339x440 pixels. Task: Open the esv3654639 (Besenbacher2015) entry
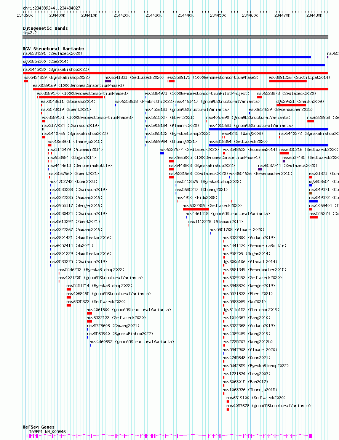(281, 109)
